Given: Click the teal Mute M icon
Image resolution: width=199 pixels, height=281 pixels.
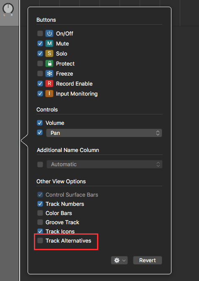Looking at the screenshot, I should point(49,43).
